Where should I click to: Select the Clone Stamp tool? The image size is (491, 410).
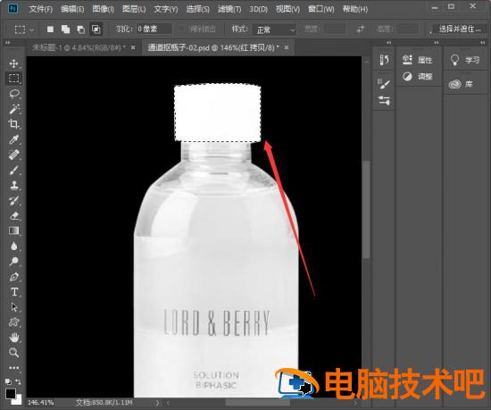13,185
